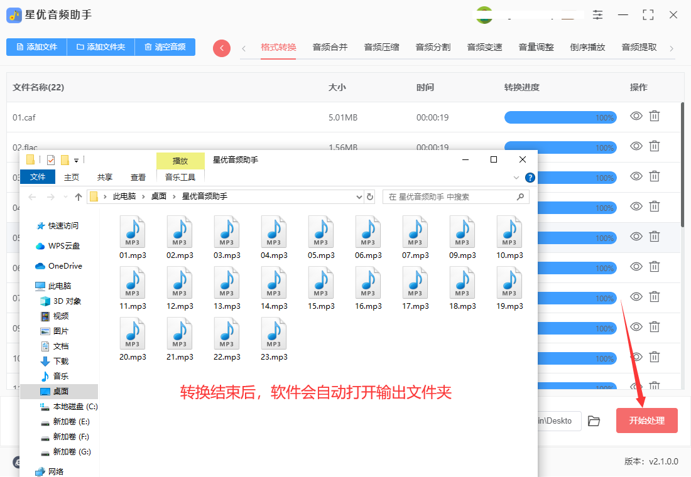Select the 16.mp3 file icon
691x477 pixels.
click(x=368, y=283)
